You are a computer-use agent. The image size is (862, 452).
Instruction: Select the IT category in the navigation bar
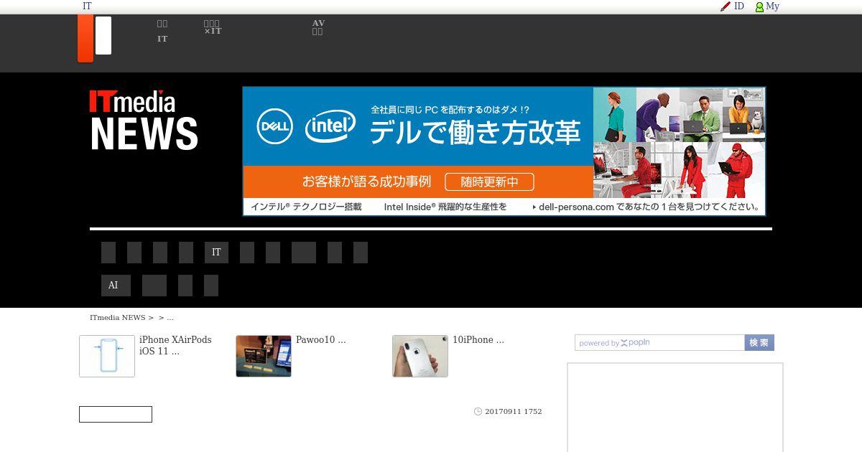coord(216,253)
